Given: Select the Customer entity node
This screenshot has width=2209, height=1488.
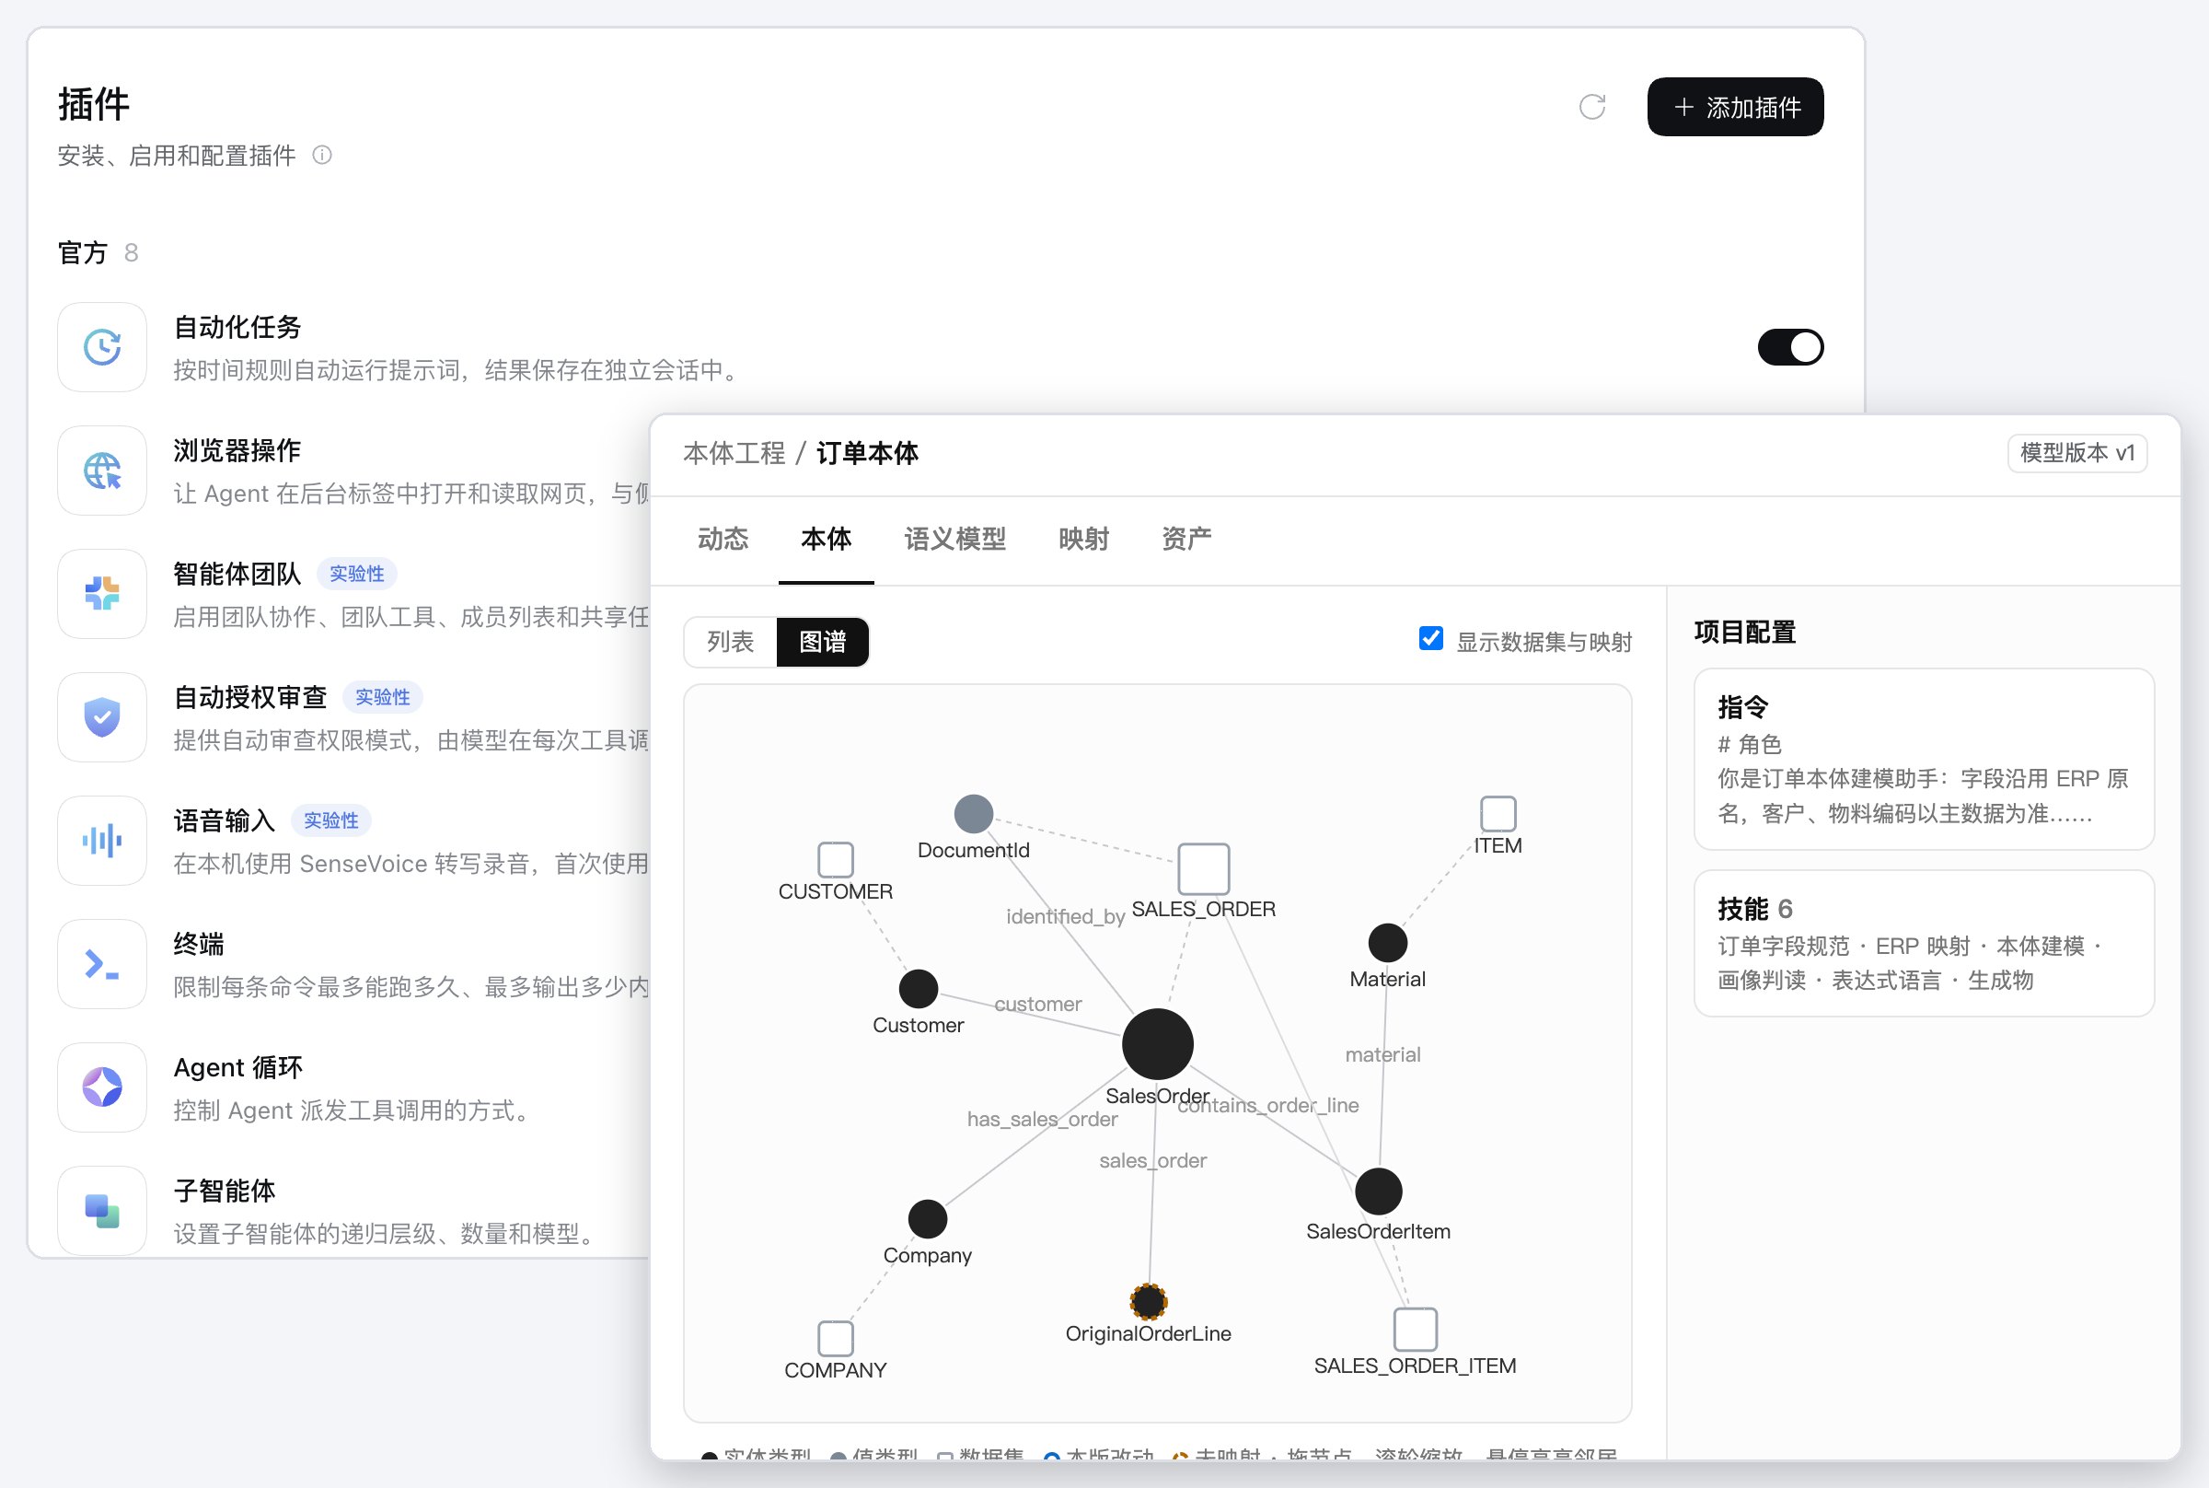Looking at the screenshot, I should pyautogui.click(x=919, y=989).
